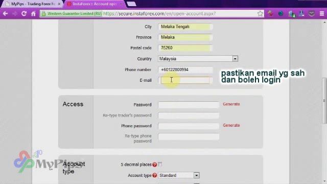Reload the page with the refresh icon
The height and width of the screenshot is (184, 327).
click(x=24, y=14)
